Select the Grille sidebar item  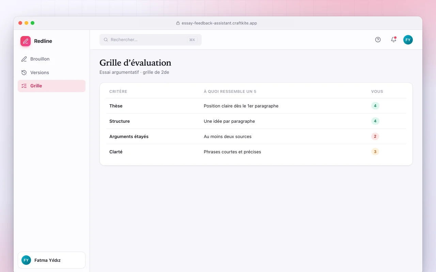(51, 86)
